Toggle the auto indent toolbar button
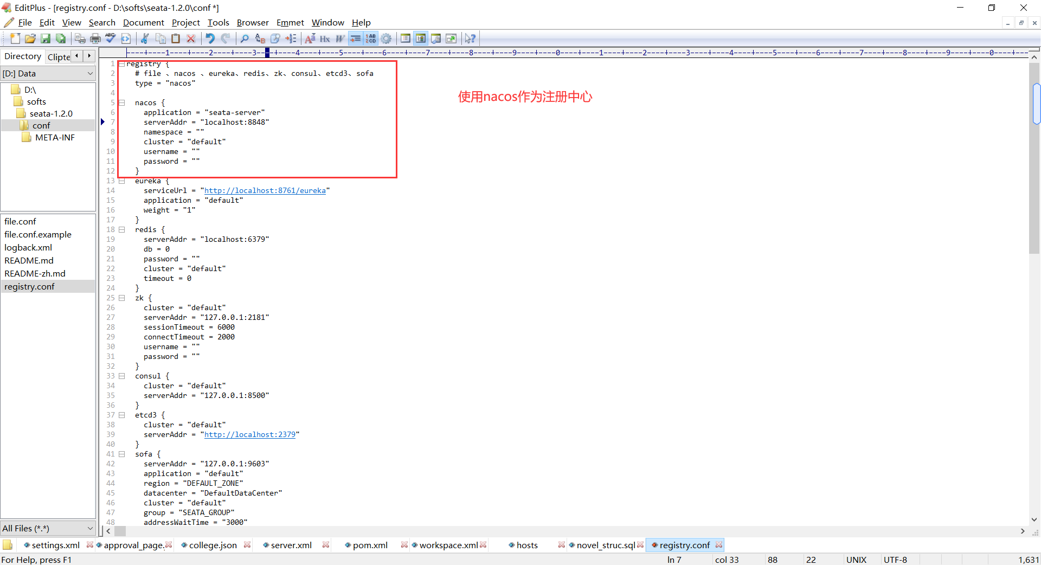1041x565 pixels. (355, 38)
